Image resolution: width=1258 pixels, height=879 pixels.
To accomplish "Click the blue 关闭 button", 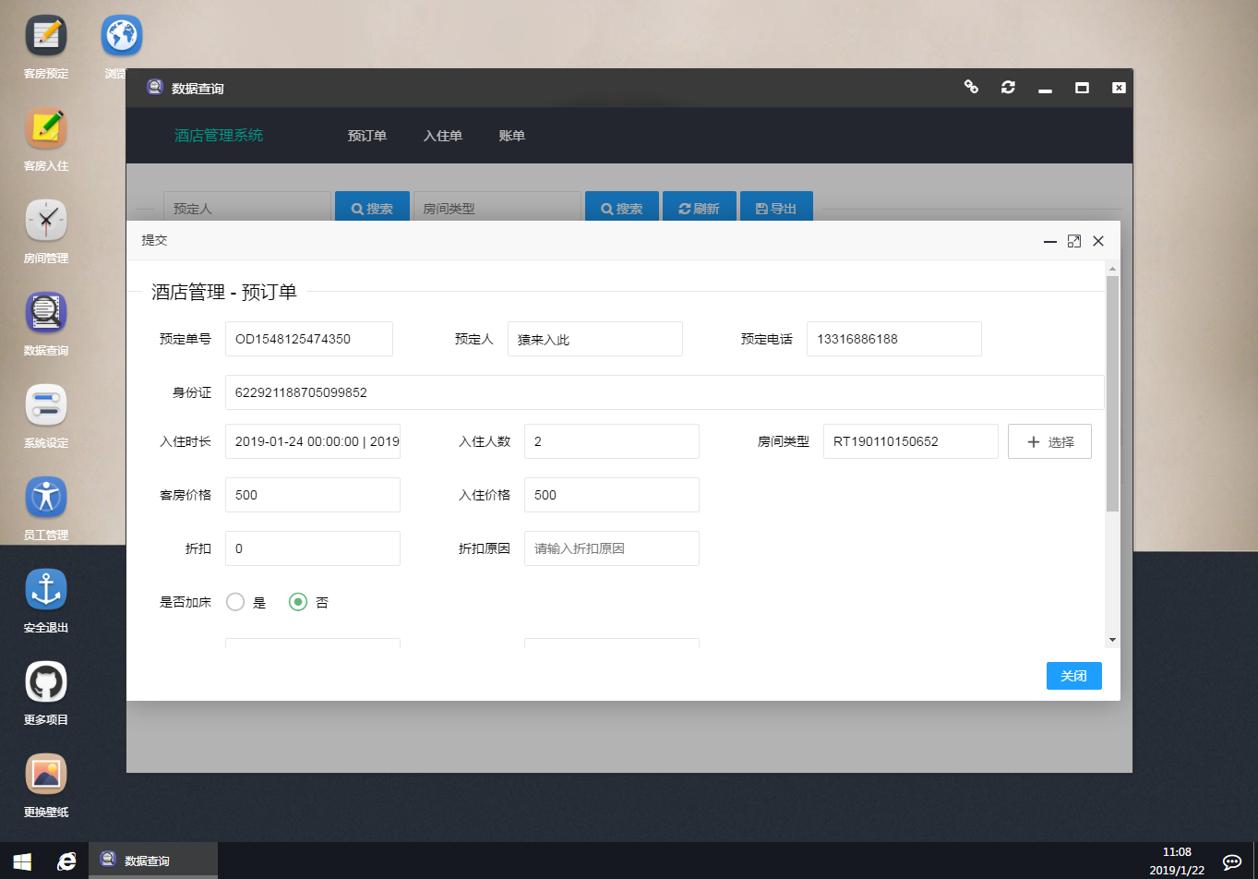I will point(1073,676).
